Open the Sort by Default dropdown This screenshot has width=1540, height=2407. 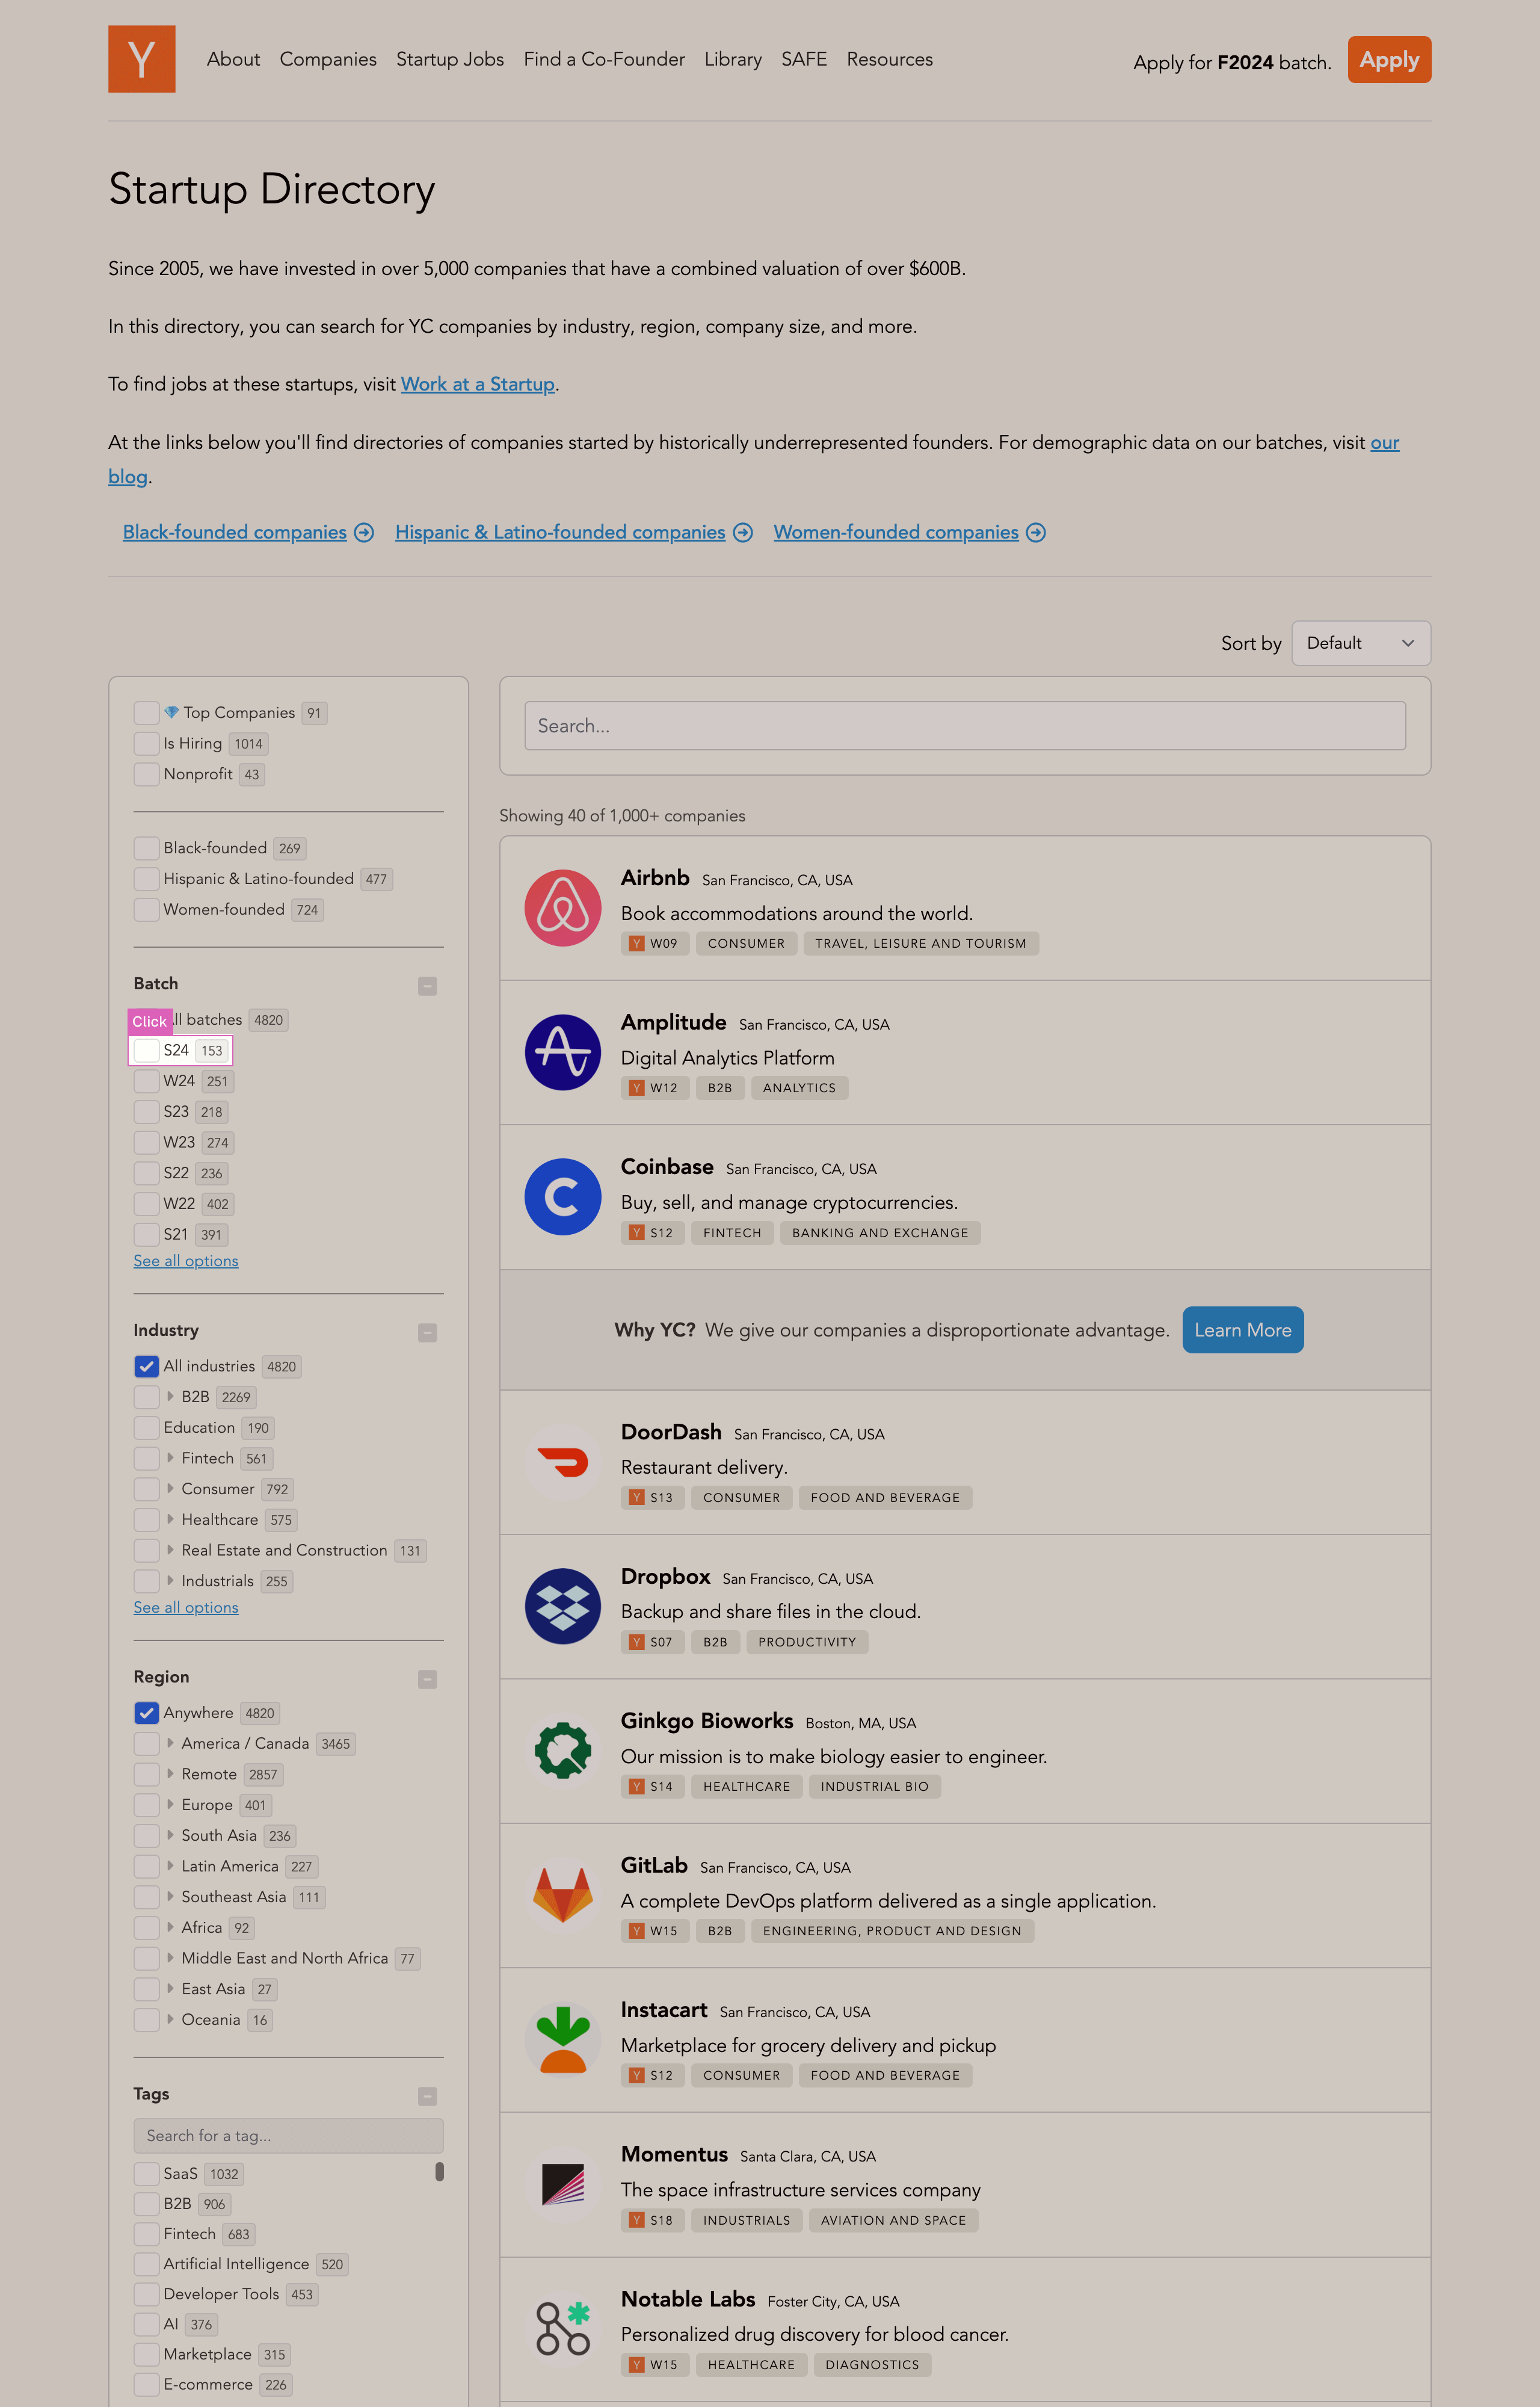pyautogui.click(x=1360, y=643)
